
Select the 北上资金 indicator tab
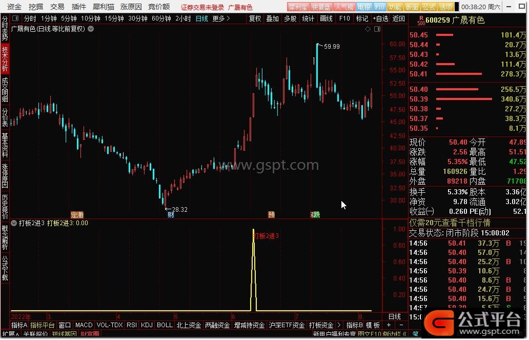(189, 325)
